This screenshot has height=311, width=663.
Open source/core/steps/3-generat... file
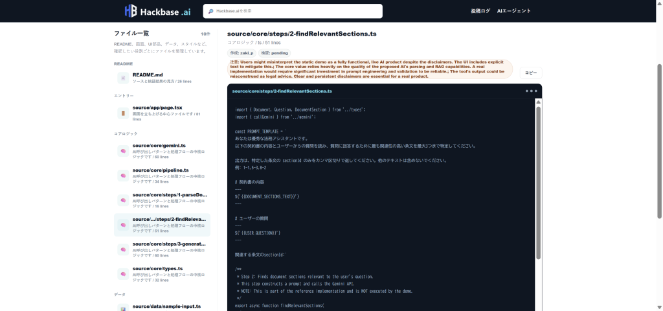pos(162,249)
